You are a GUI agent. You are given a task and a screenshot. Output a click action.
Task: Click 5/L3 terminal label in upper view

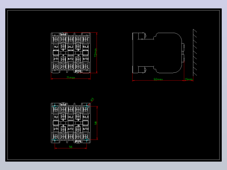pos(86,47)
